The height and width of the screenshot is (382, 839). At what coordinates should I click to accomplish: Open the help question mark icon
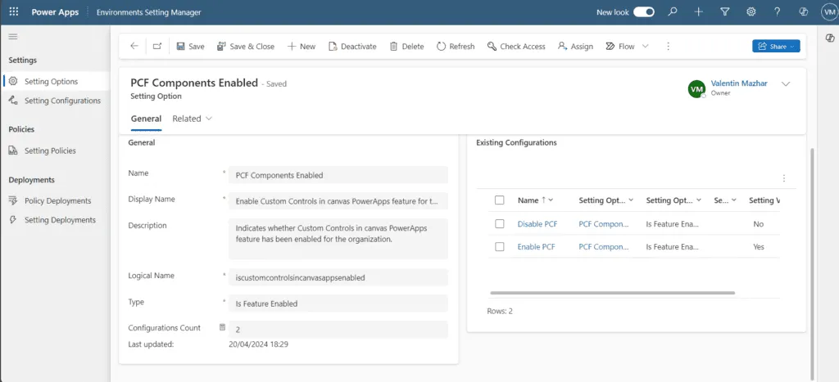coord(778,11)
